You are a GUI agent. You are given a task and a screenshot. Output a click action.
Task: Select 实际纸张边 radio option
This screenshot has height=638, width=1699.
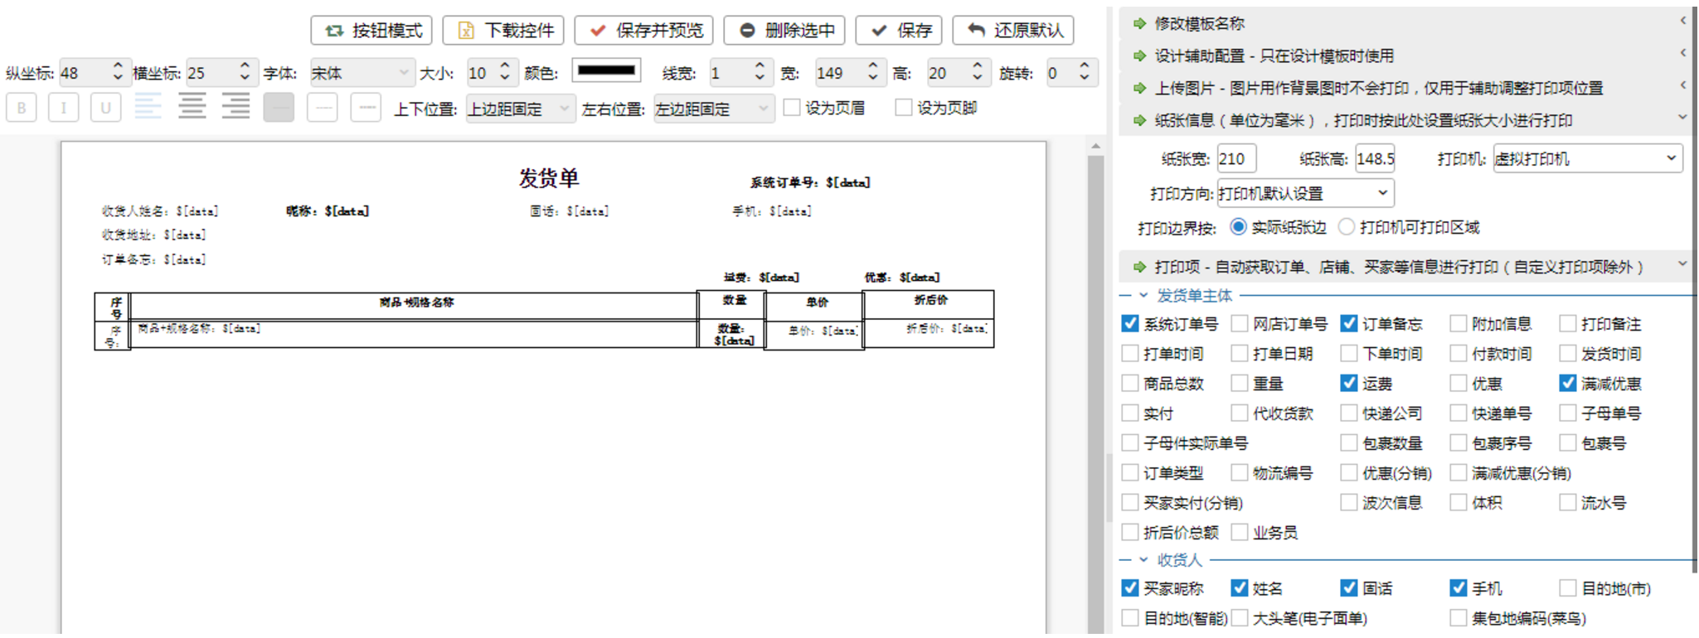1238,227
